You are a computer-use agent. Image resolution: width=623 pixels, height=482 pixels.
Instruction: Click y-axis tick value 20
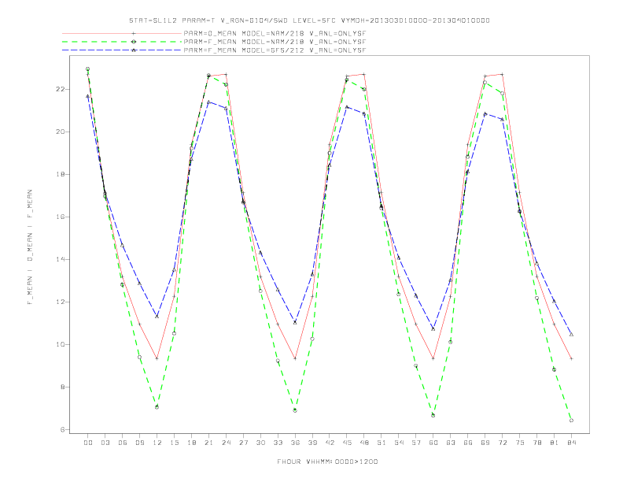click(x=60, y=132)
